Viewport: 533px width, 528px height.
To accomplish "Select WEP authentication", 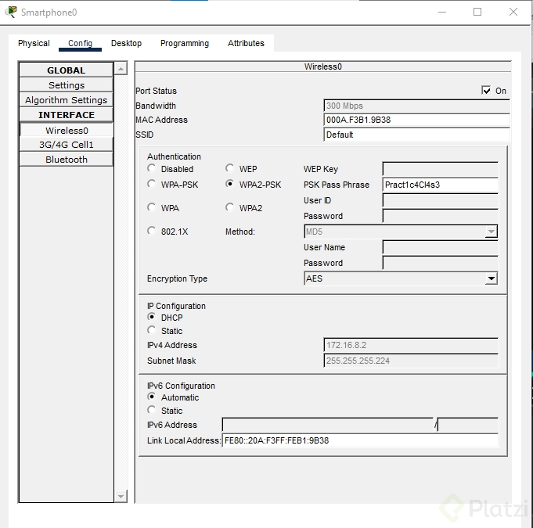I will pyautogui.click(x=230, y=168).
